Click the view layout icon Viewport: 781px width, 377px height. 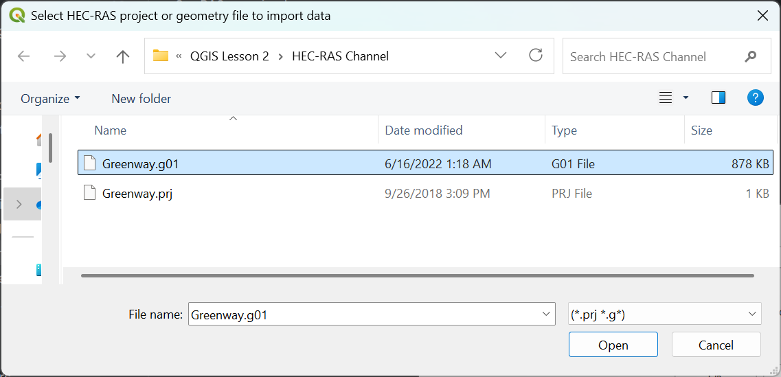pyautogui.click(x=666, y=98)
